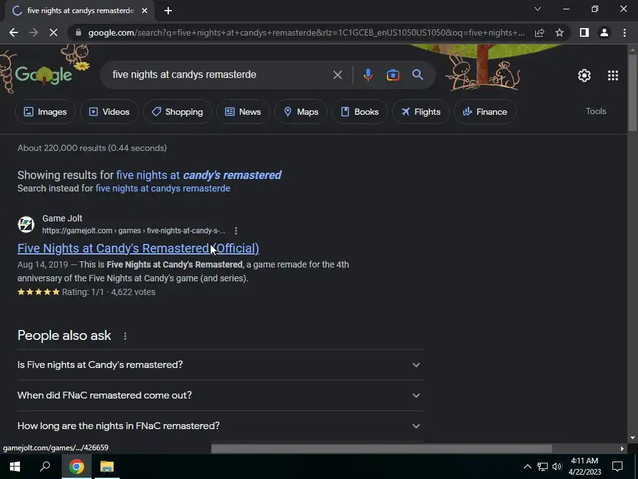
Task: Open Chrome three-dot menu
Action: pos(624,32)
